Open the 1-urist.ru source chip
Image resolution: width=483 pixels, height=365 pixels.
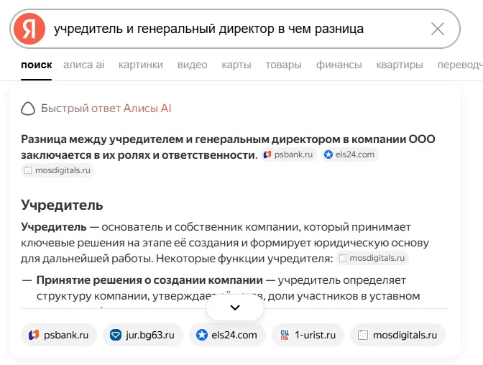tap(308, 335)
